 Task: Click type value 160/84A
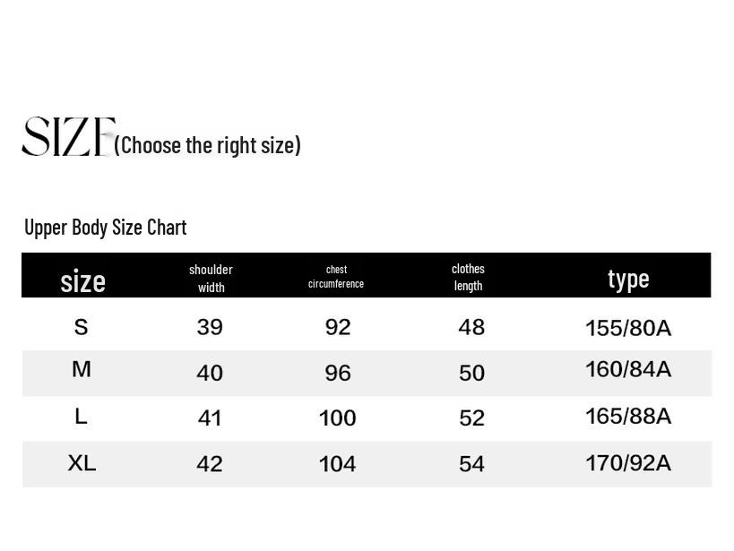click(628, 369)
